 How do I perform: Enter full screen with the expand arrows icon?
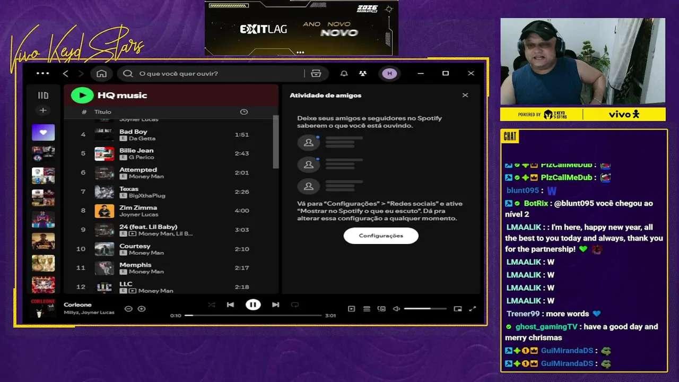click(x=473, y=309)
